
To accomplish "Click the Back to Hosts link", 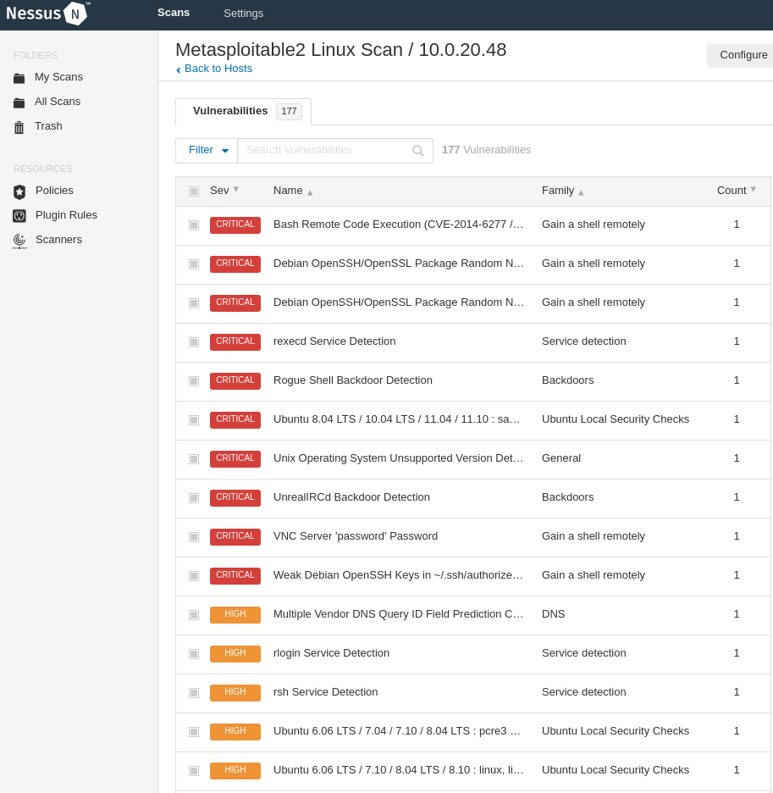I will 214,69.
